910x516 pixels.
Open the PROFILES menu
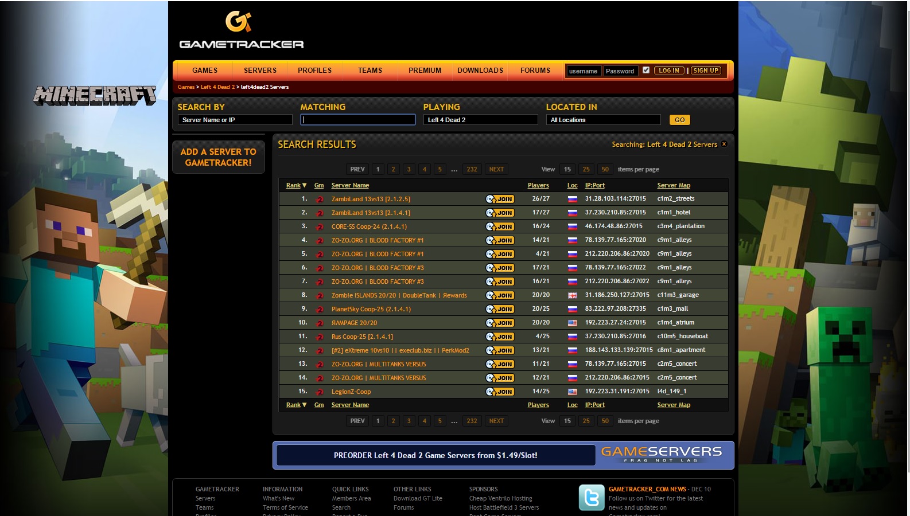(314, 71)
